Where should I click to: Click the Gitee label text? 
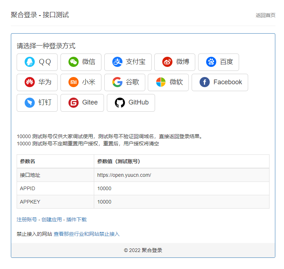90,102
